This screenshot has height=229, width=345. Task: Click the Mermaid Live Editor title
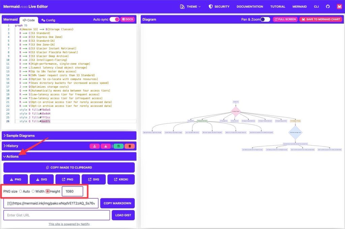click(26, 7)
